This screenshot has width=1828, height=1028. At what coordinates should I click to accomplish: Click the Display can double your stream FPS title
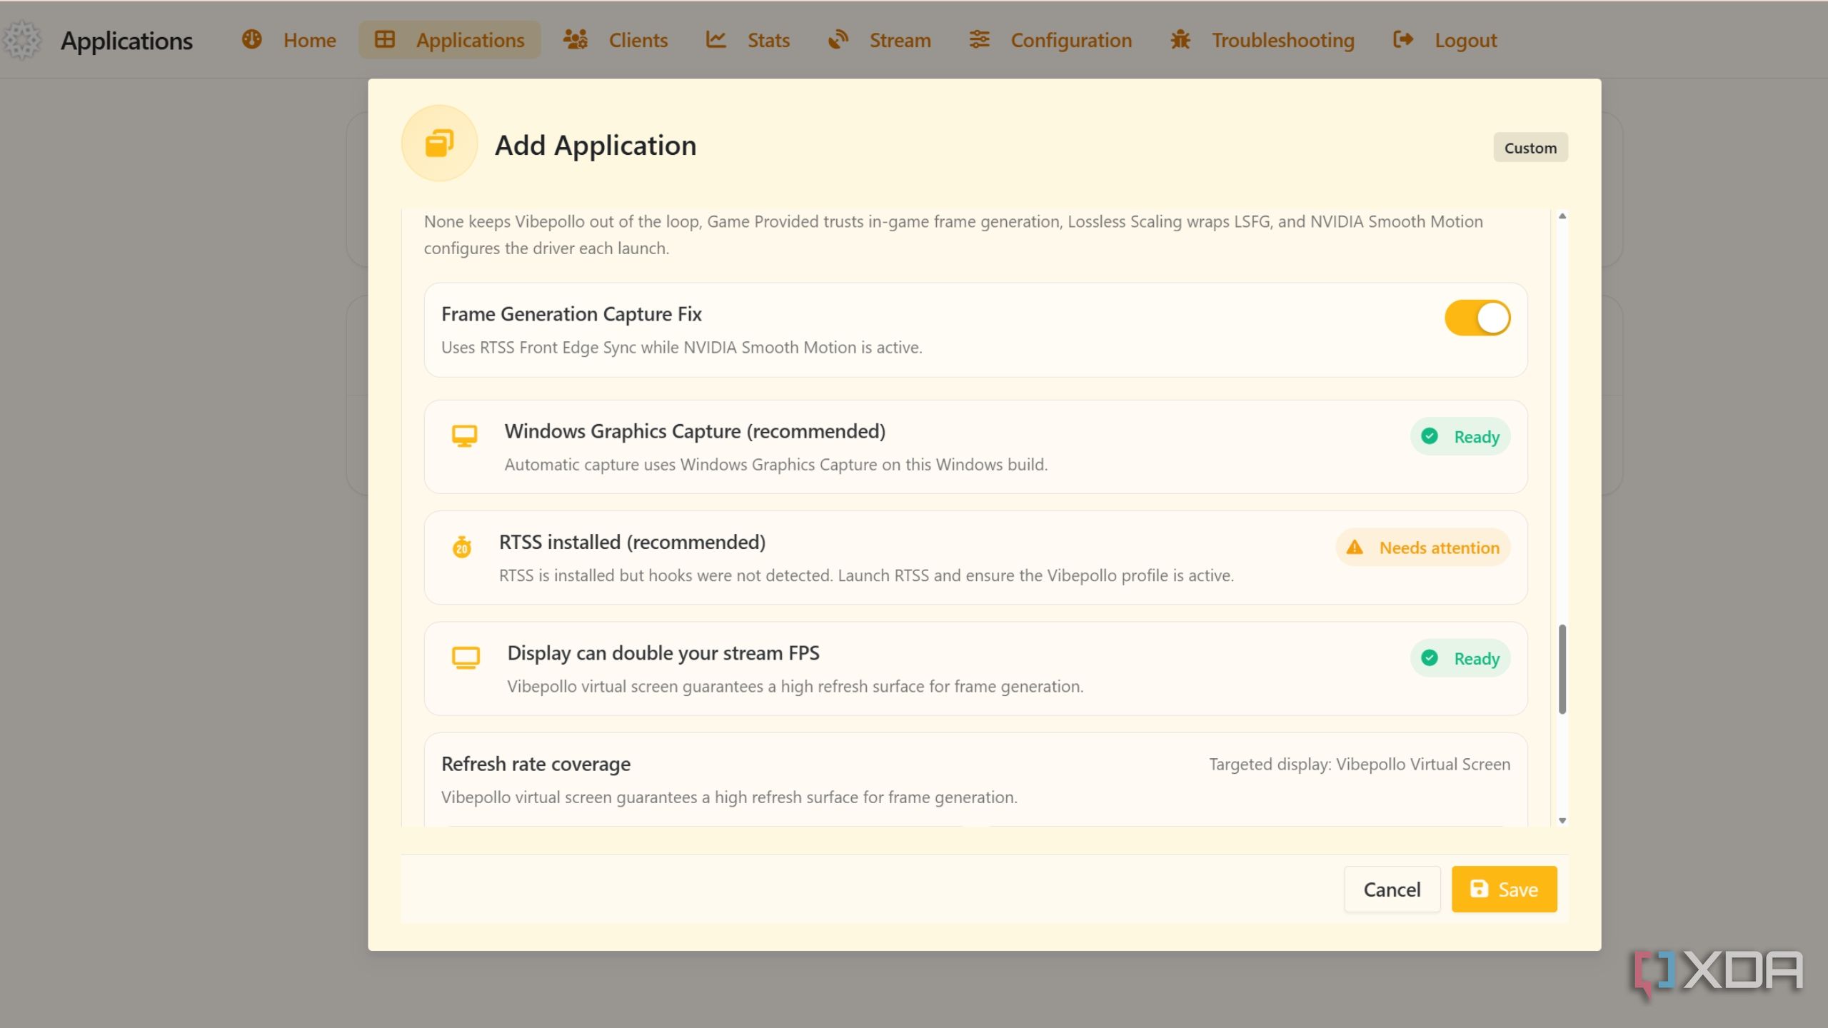coord(663,653)
